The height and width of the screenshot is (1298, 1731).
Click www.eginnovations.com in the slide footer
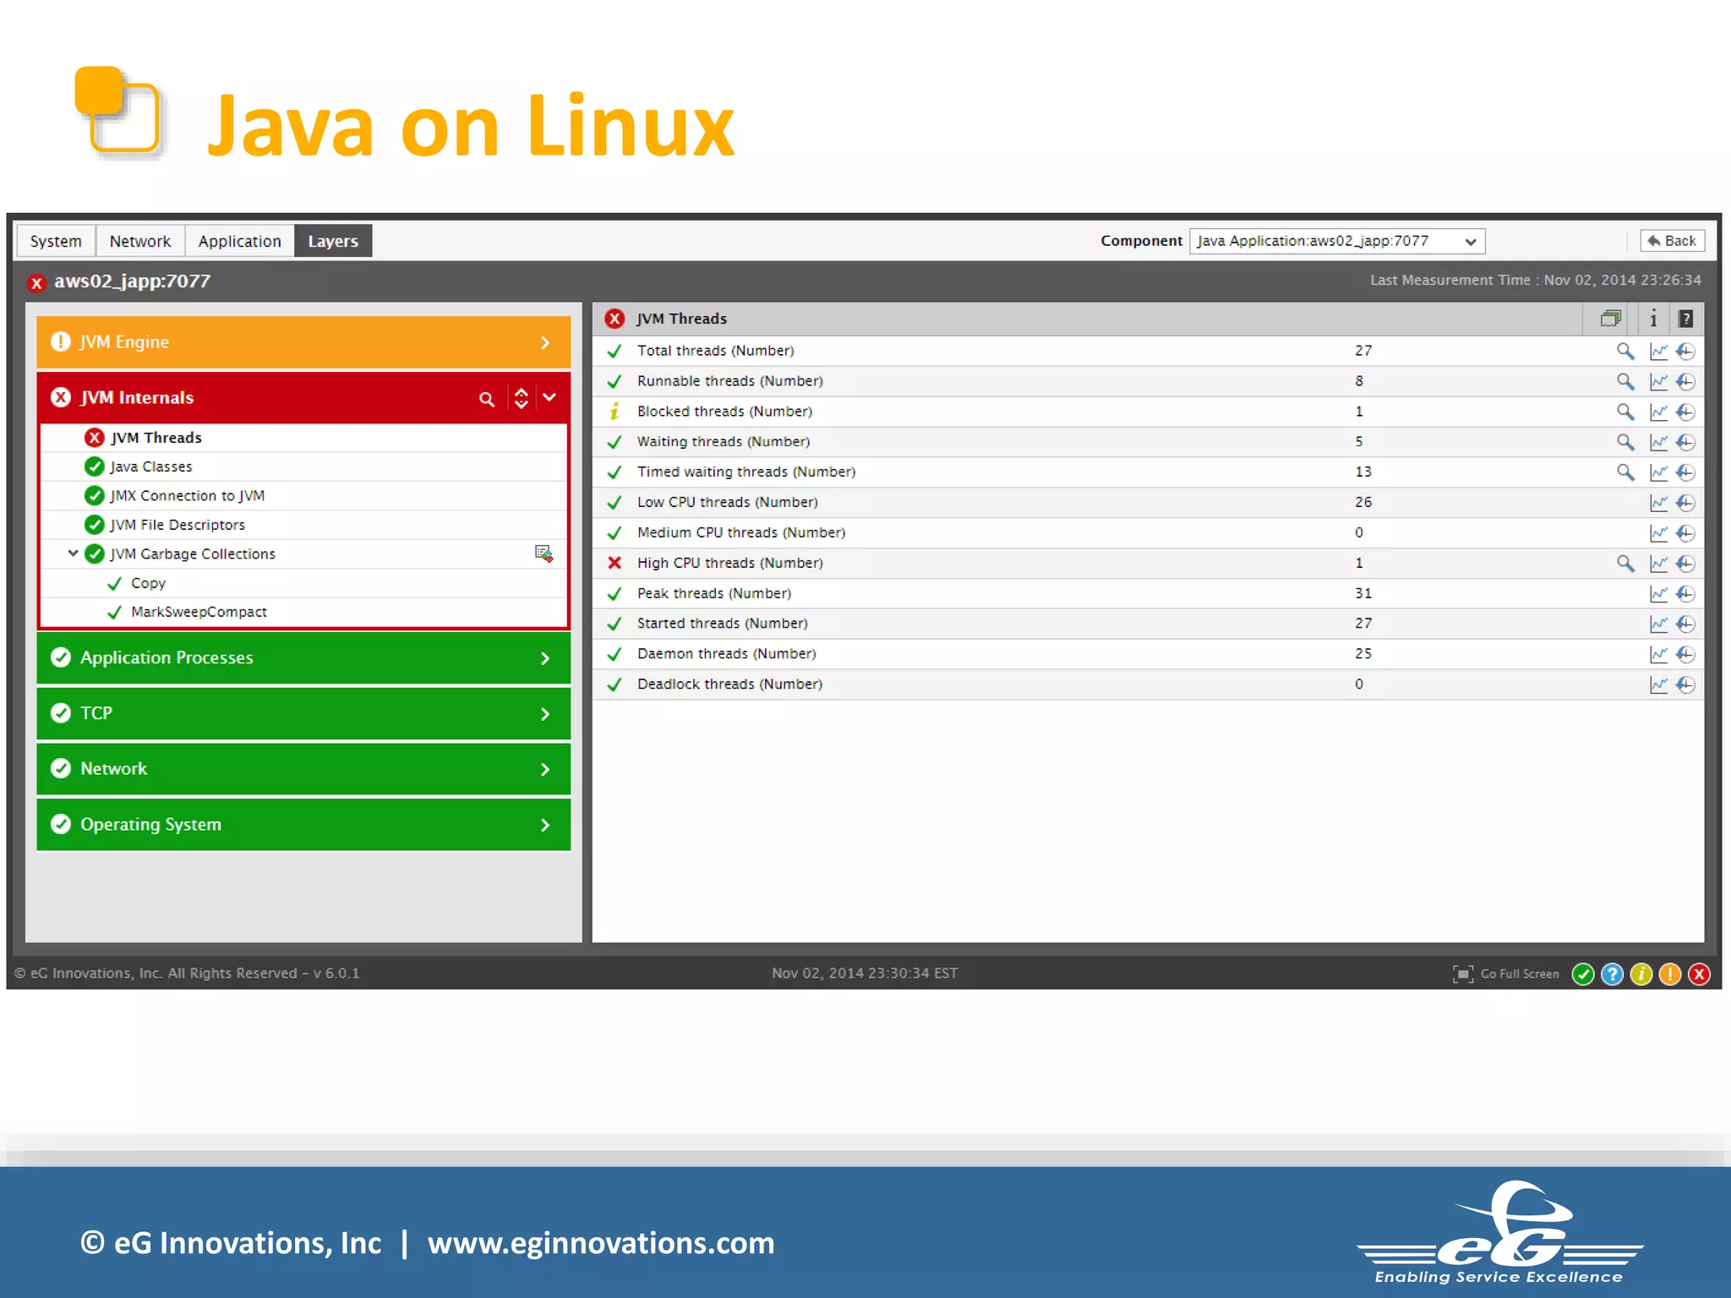click(x=601, y=1243)
